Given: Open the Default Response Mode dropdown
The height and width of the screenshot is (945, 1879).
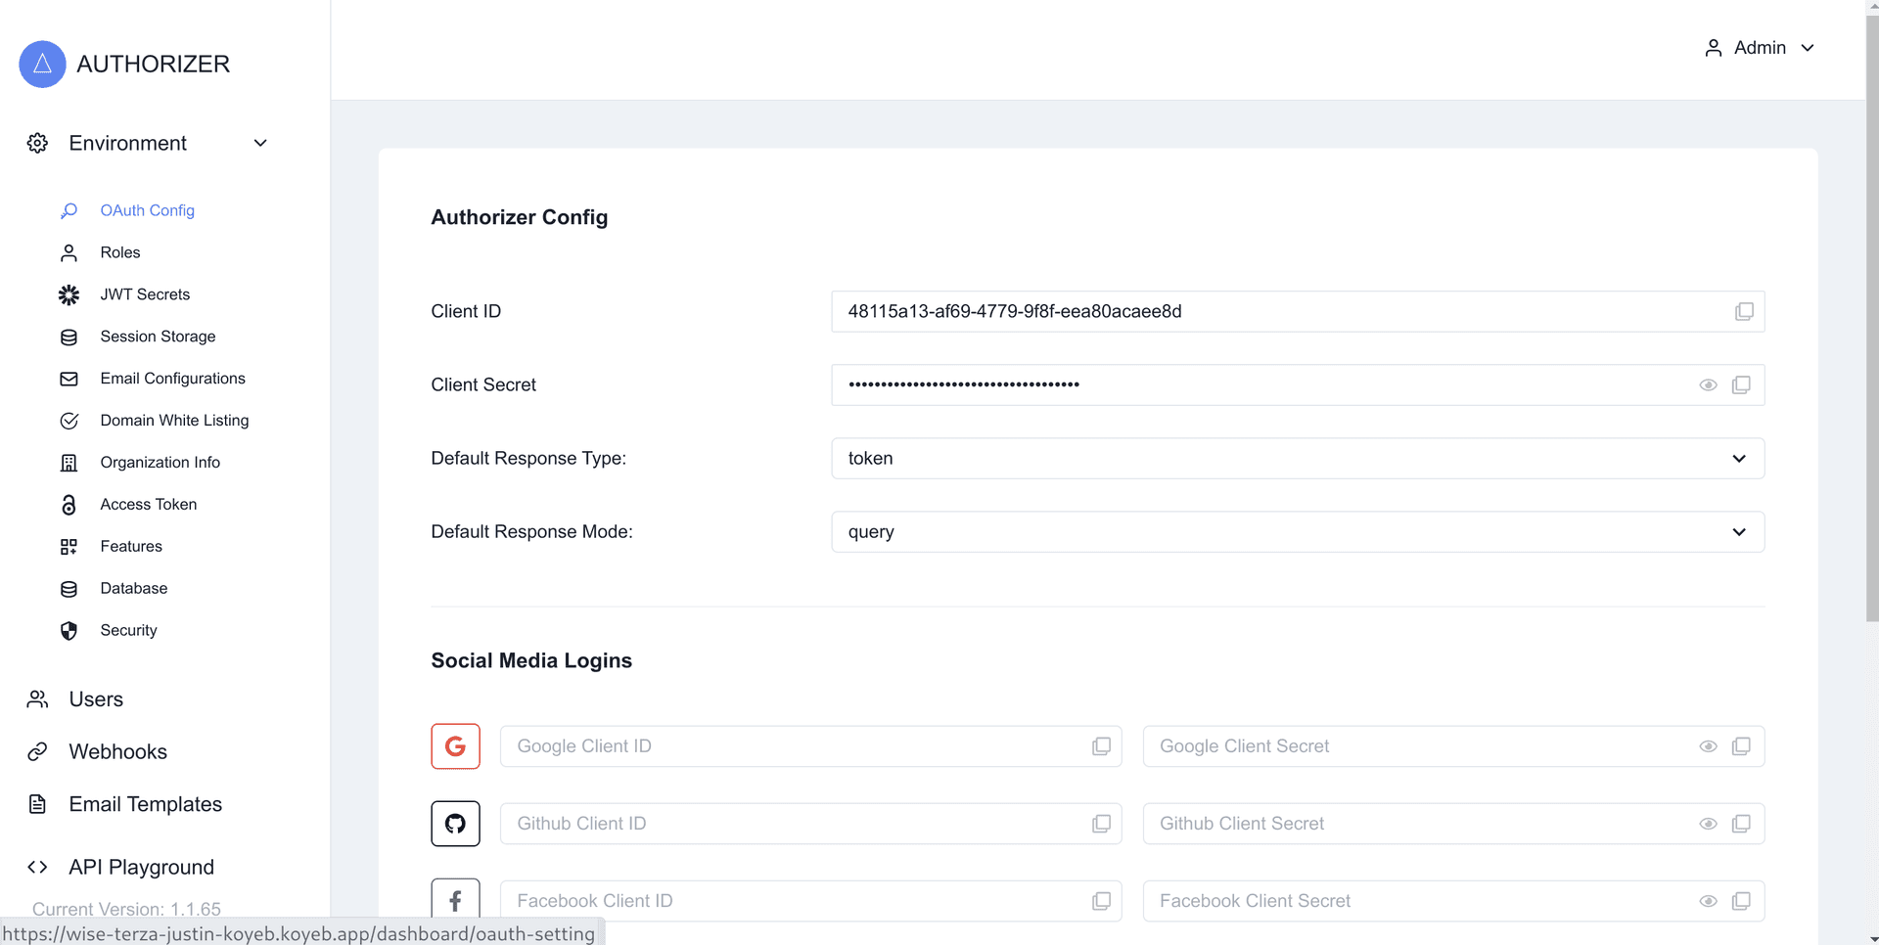Looking at the screenshot, I should 1297,531.
